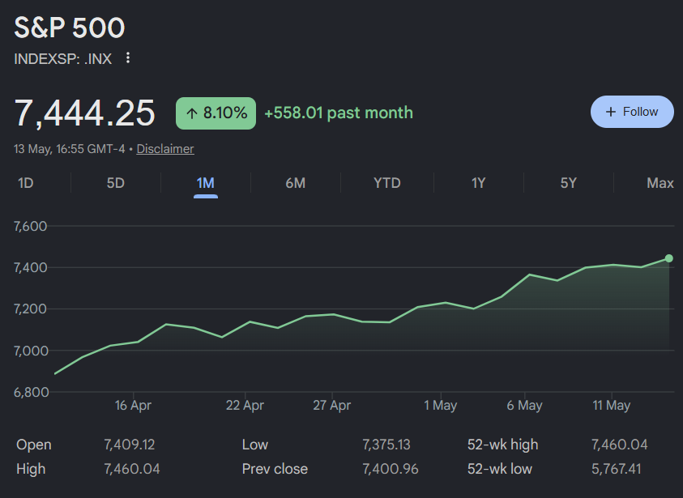Show the Max time range

pos(660,183)
